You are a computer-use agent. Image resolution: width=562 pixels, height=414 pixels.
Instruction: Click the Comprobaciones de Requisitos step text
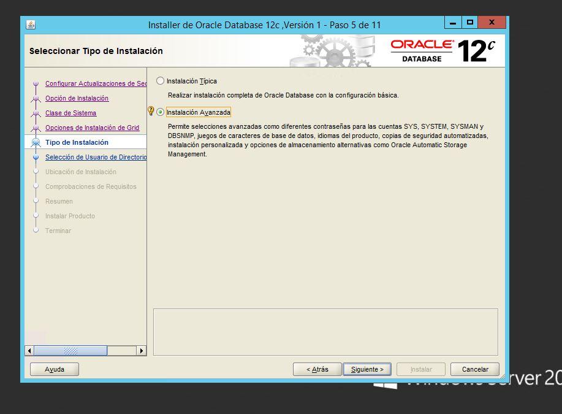coord(91,186)
